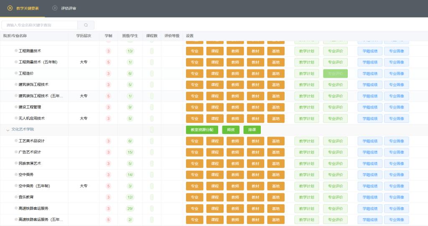This screenshot has height=226, width=428.
Task: Select the 无人机应用技术 major name
Action: 32,118
